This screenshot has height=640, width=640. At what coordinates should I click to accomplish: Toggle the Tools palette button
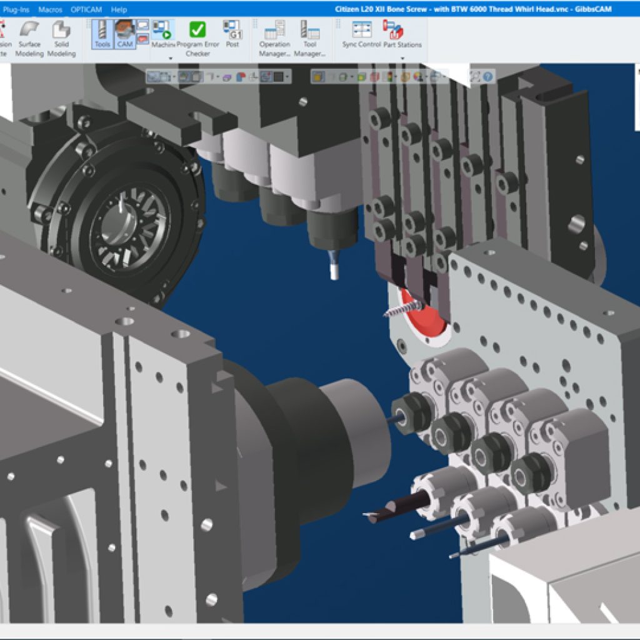102,34
